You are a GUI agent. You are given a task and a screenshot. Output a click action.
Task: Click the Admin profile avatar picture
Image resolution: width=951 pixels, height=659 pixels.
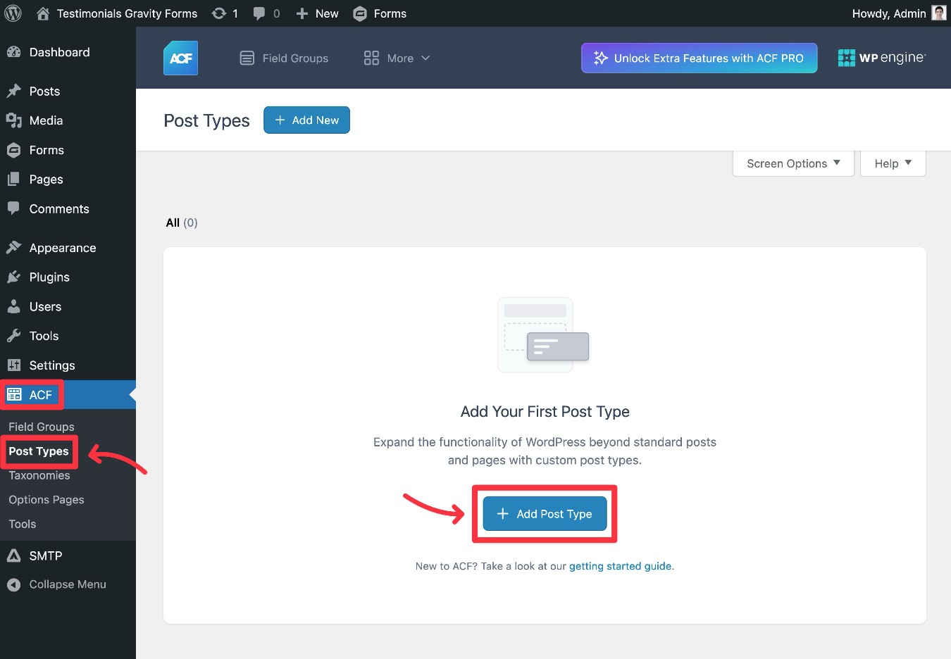938,13
